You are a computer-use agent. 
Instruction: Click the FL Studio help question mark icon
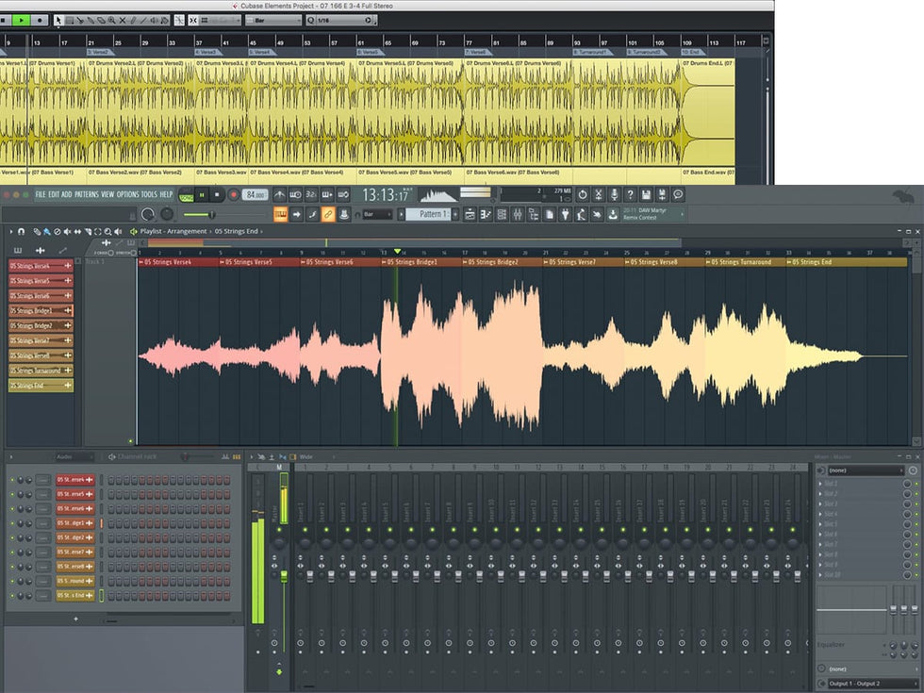point(630,194)
